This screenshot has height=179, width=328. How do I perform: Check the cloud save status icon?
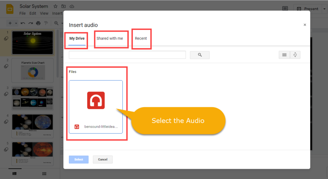tap(72, 6)
